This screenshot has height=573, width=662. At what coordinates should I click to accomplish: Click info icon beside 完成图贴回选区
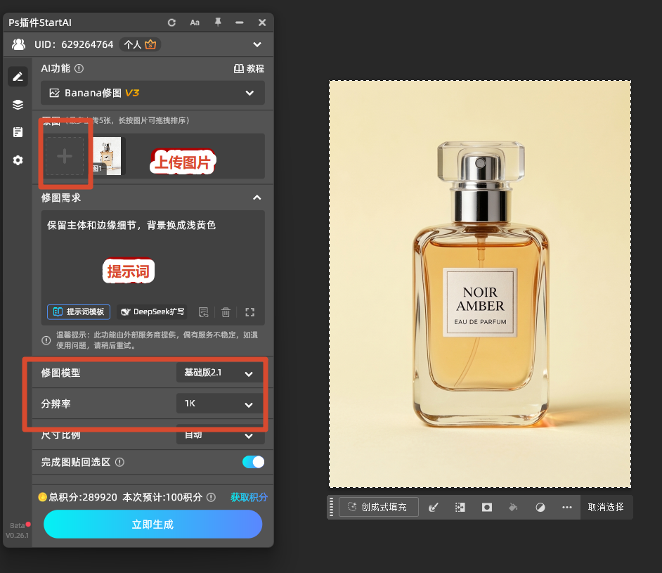(120, 463)
